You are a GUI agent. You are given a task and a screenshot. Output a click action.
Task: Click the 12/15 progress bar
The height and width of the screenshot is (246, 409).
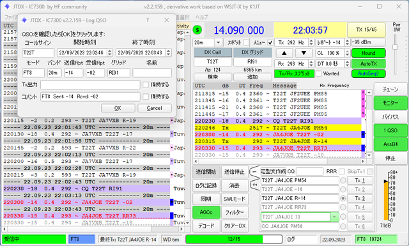234,239
